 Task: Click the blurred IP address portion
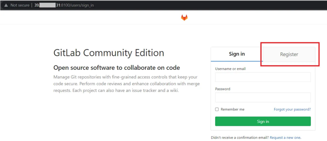[48, 5]
